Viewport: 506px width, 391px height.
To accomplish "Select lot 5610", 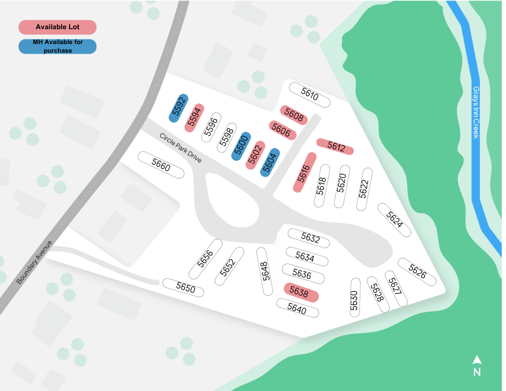I will pos(310,95).
